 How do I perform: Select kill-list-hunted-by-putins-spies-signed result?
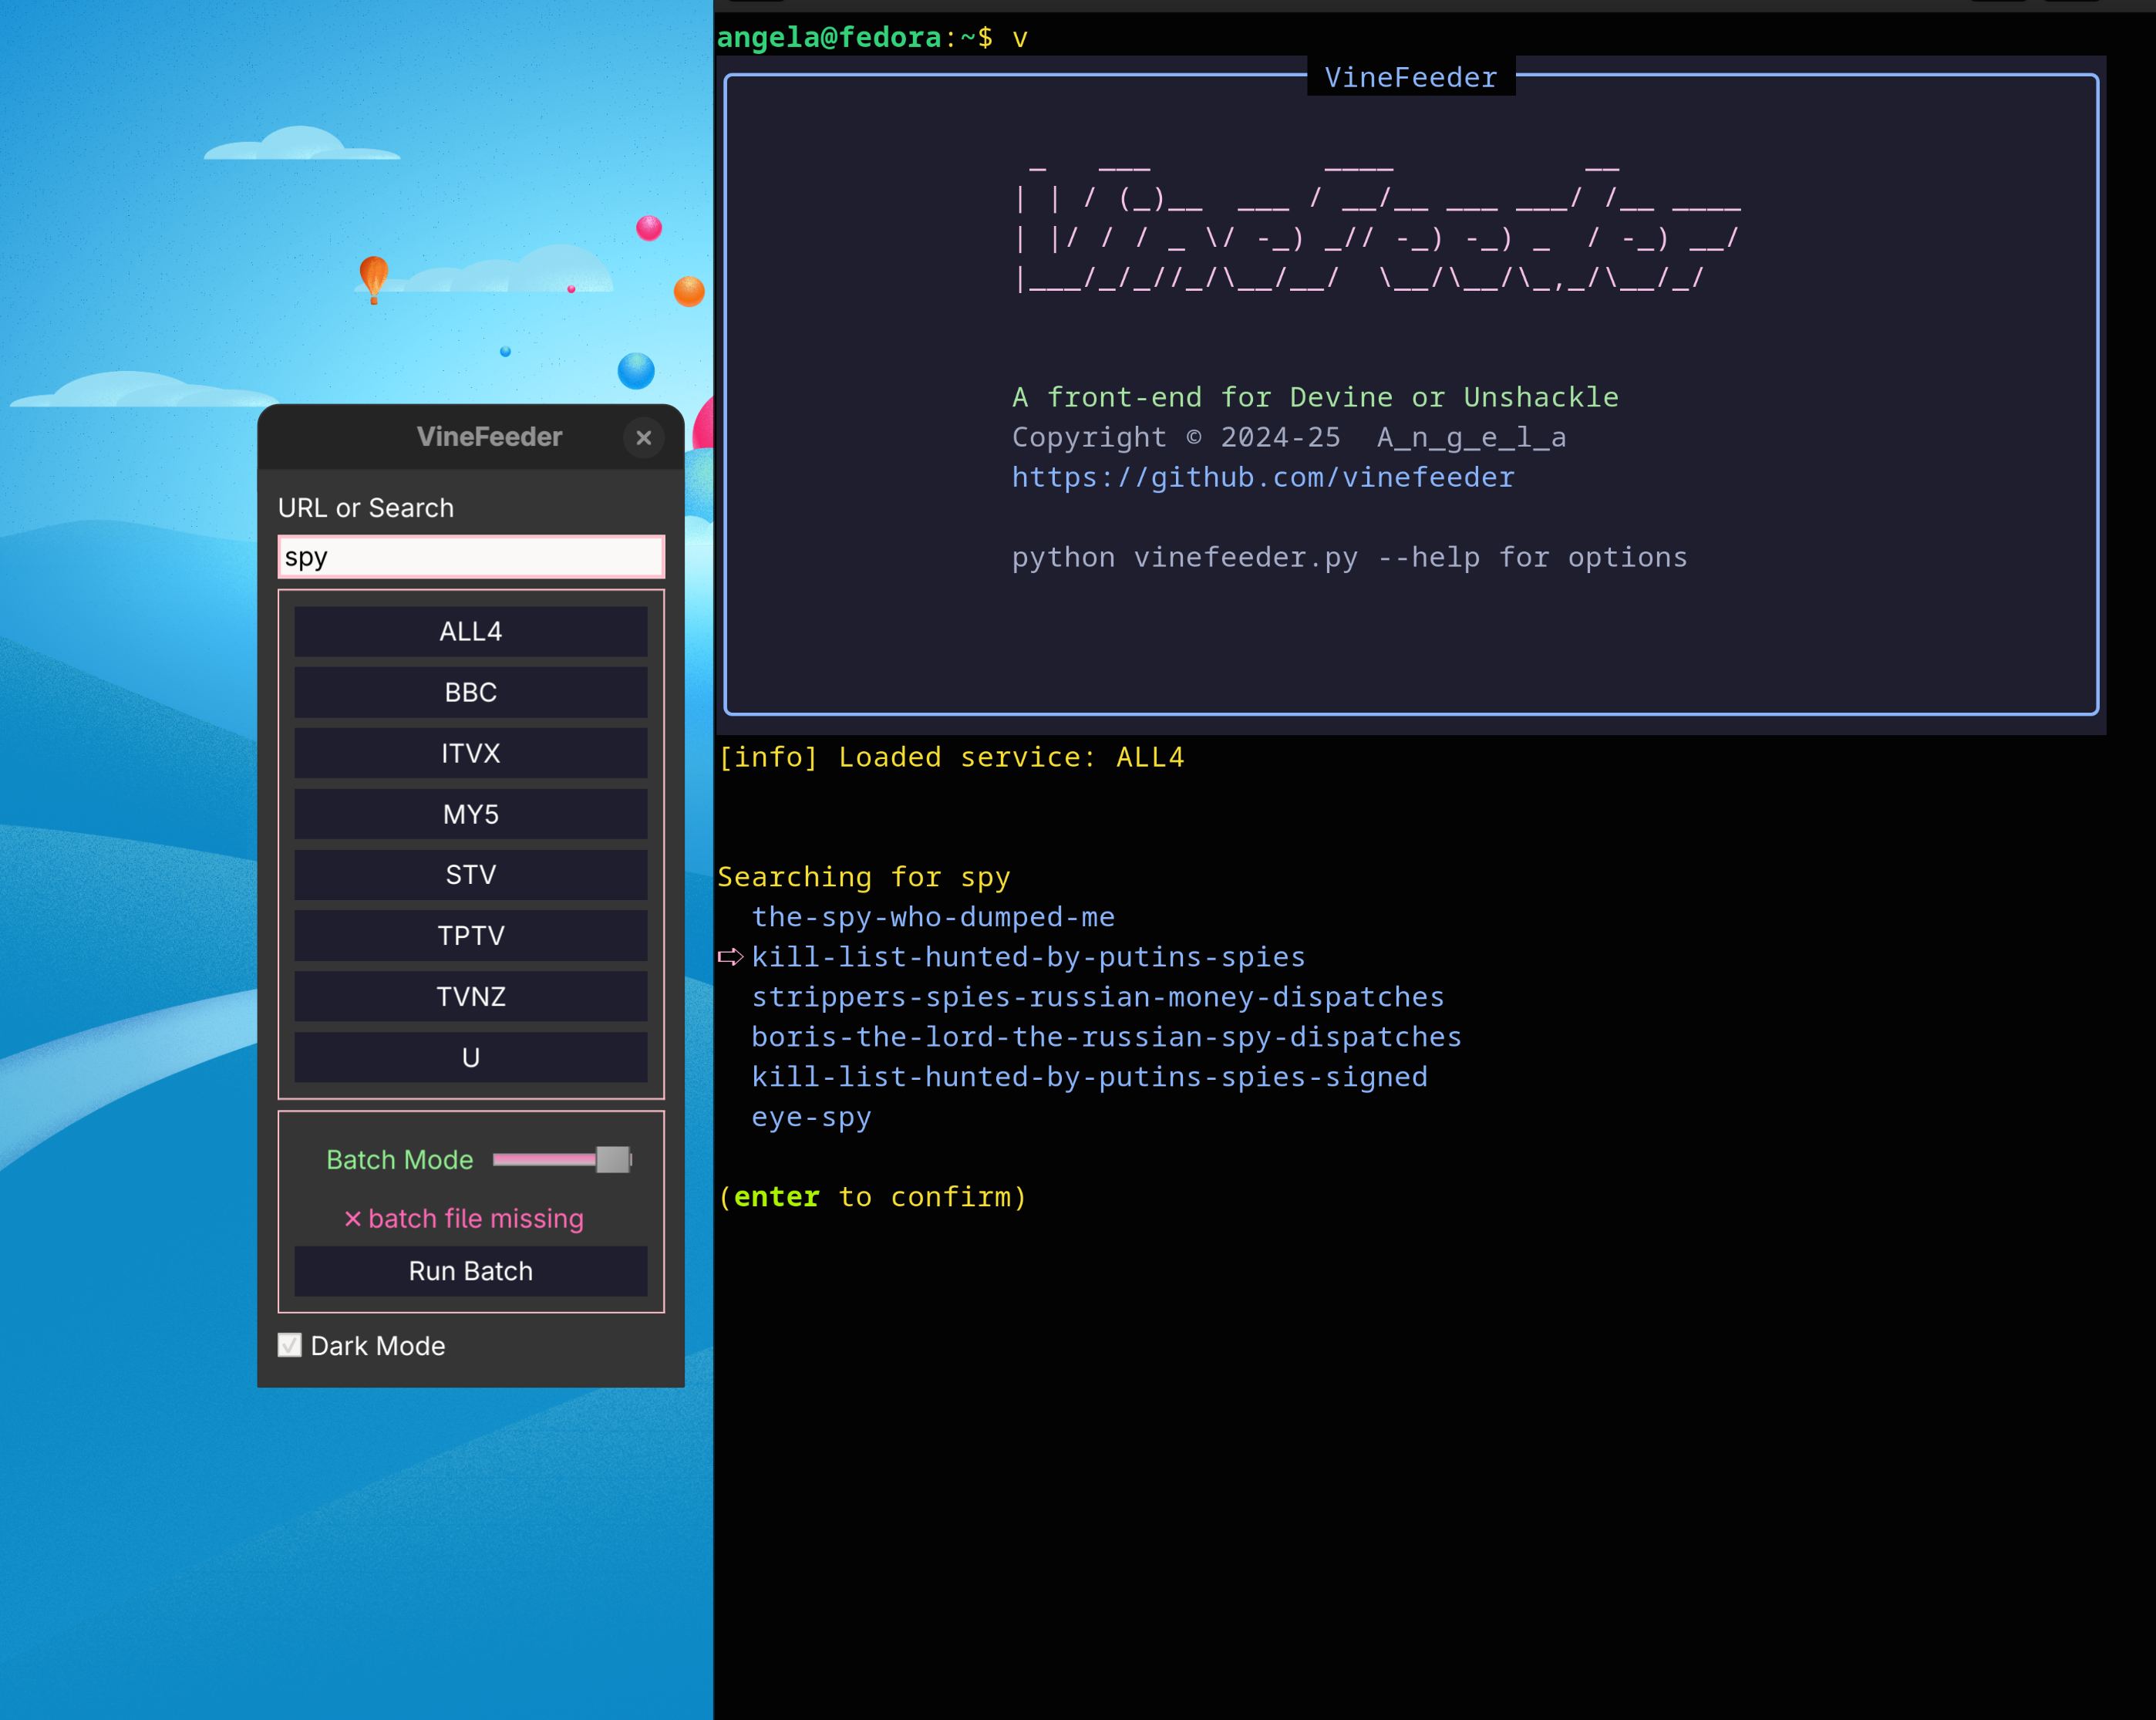pyautogui.click(x=1089, y=1077)
